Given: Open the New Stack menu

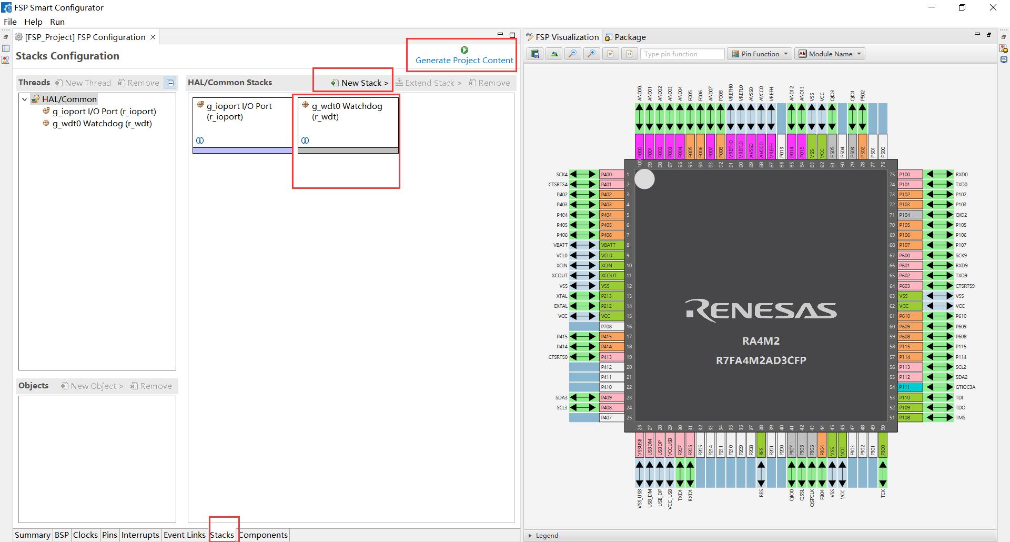Looking at the screenshot, I should (360, 83).
